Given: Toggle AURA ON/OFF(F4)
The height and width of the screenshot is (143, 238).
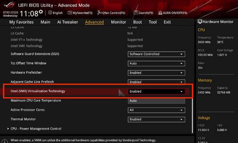Looking at the screenshot, I should pyautogui.click(x=173, y=13).
